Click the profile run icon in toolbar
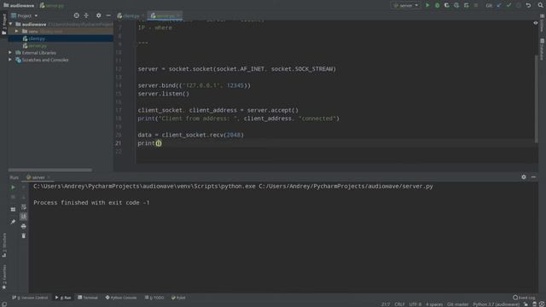This screenshot has height=307, width=546. tap(456, 5)
